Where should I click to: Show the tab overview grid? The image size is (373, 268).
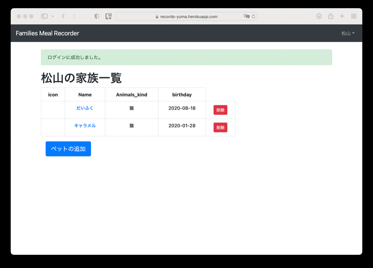tap(354, 16)
